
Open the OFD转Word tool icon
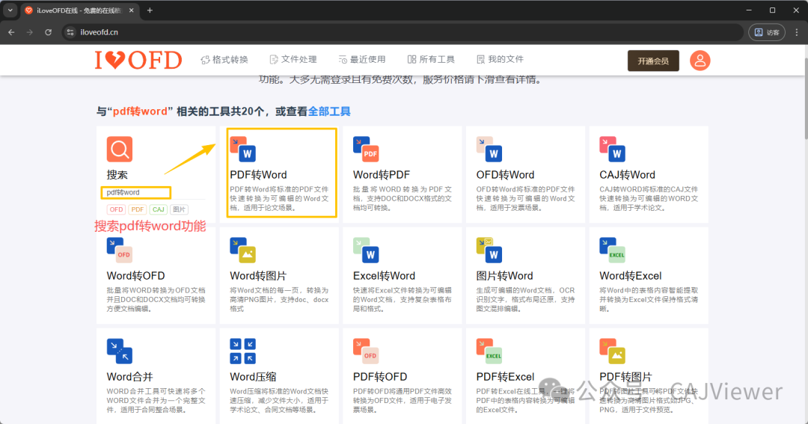click(489, 150)
